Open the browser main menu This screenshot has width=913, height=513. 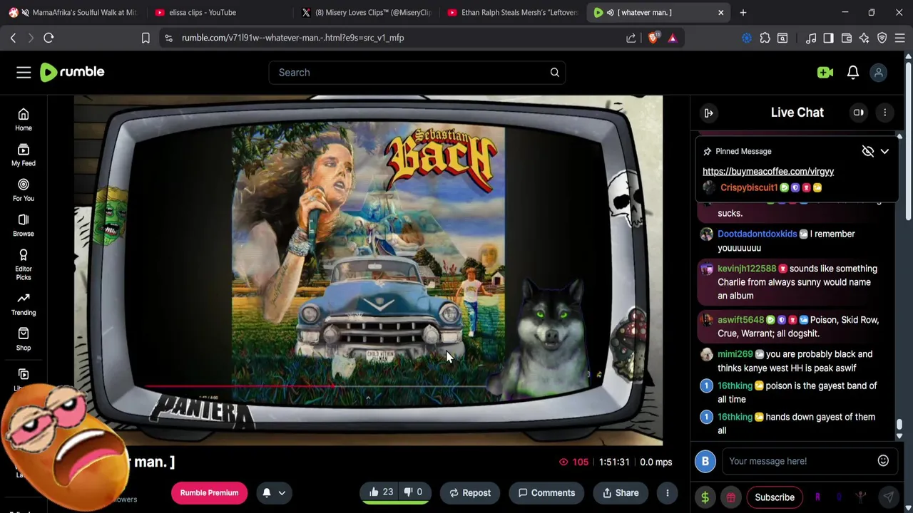pos(900,38)
